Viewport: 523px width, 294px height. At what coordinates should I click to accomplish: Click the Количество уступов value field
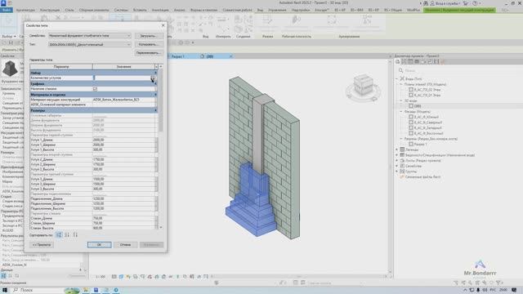(123, 78)
